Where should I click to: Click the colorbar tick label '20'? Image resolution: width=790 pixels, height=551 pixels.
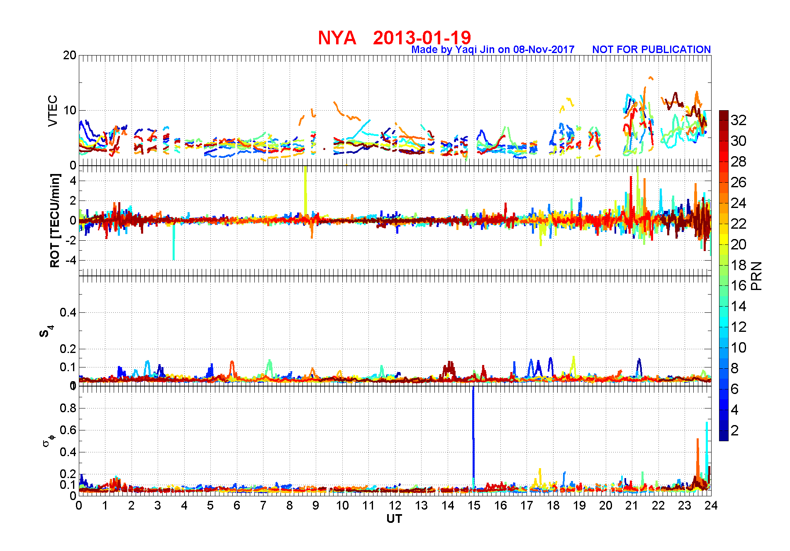click(739, 244)
